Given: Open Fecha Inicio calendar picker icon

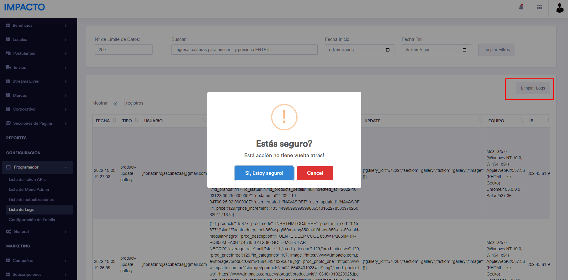Looking at the screenshot, I should [388, 50].
